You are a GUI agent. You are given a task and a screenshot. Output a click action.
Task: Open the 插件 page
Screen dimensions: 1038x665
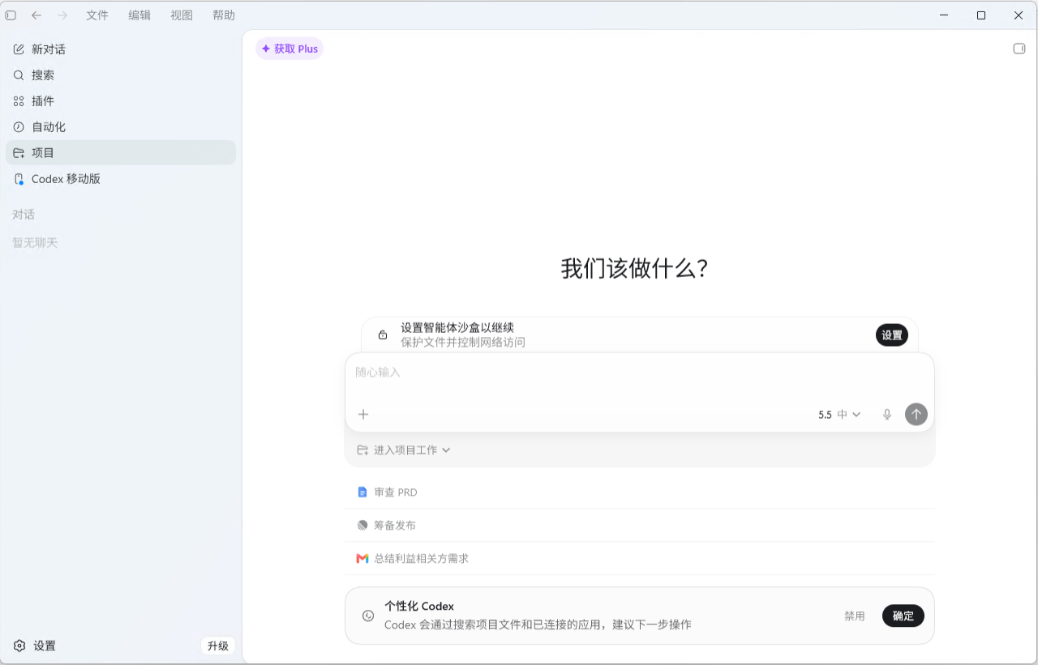[121, 101]
